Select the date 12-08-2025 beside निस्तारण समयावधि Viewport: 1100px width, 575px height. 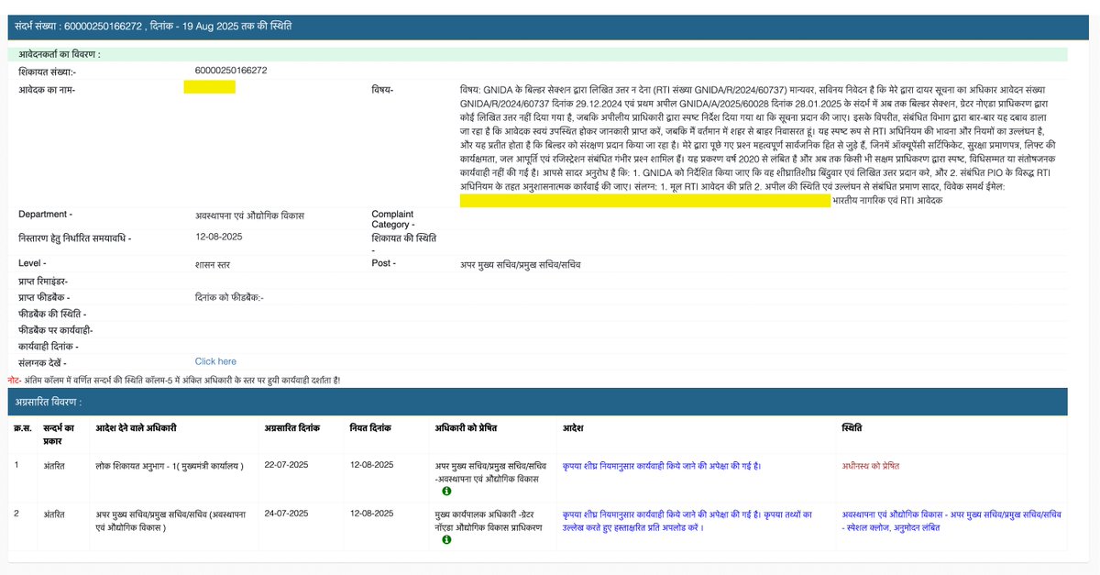pos(218,238)
